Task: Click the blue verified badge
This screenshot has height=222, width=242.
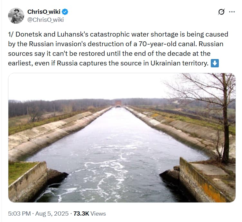Action: [65, 12]
